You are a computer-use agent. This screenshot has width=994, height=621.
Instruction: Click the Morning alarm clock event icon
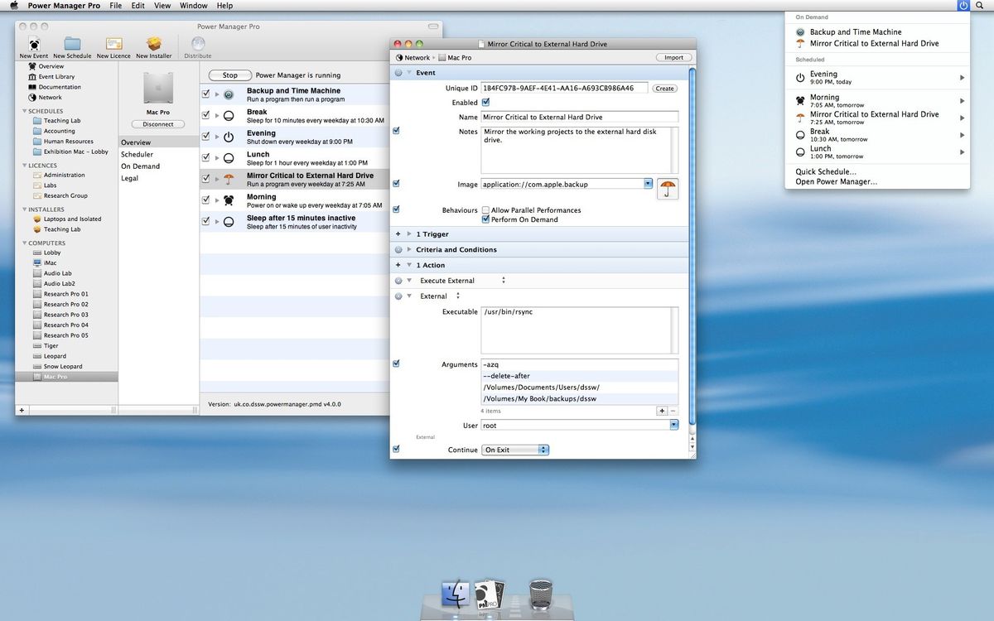[227, 200]
